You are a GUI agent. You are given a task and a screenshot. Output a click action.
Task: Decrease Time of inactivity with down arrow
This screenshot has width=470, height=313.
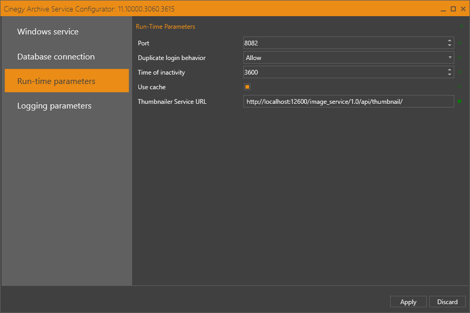click(449, 75)
